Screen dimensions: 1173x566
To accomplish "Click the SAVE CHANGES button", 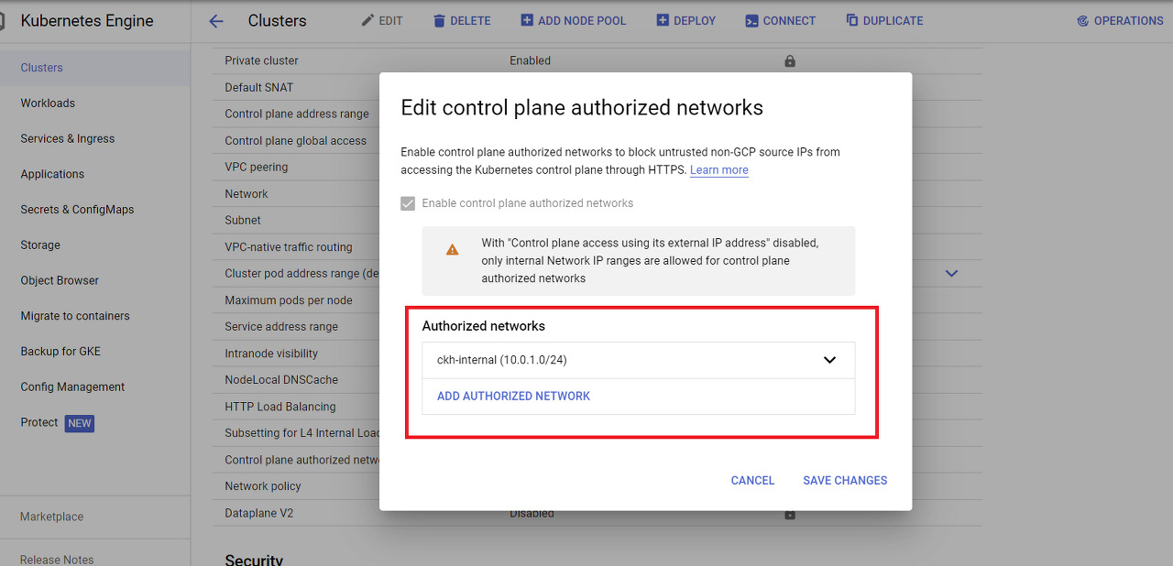I will (845, 480).
